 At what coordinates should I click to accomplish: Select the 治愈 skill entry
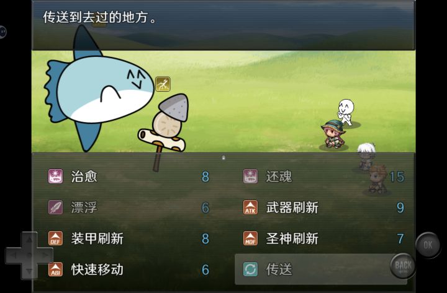coord(129,177)
